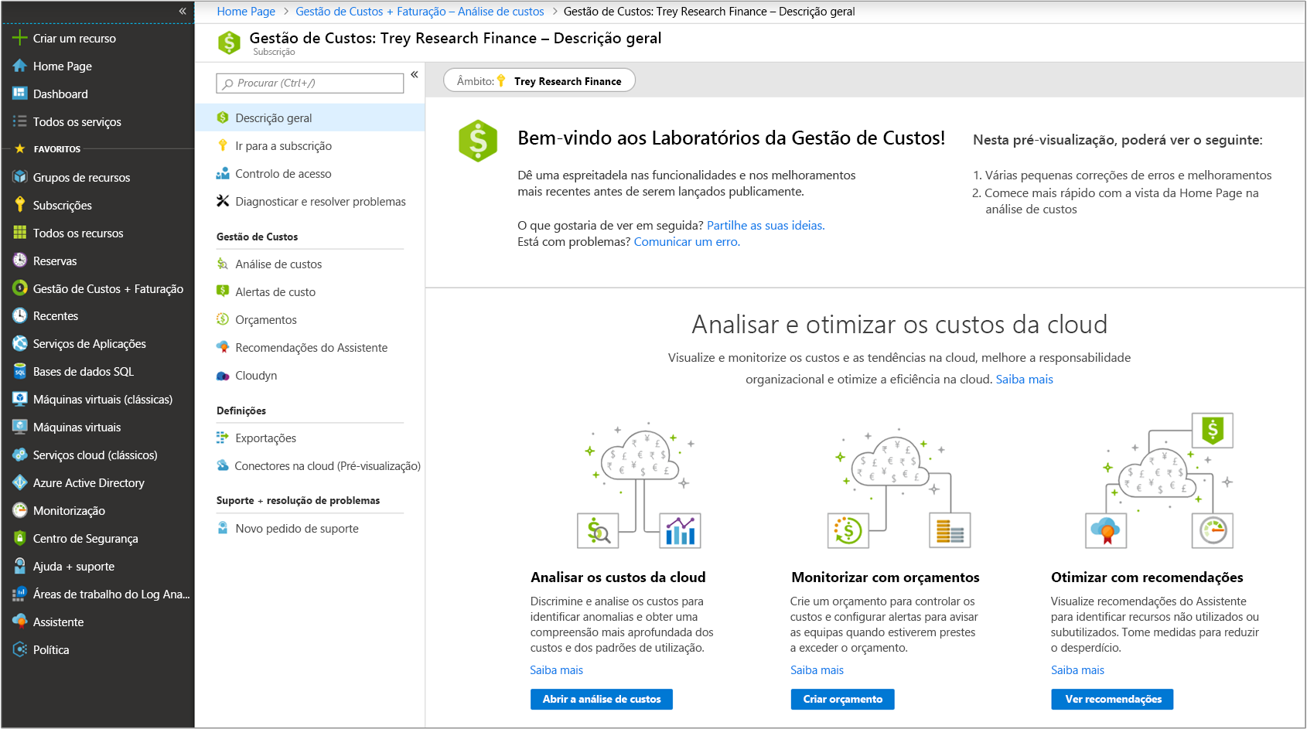Click the Todos os serviços list icon
This screenshot has width=1307, height=729.
click(20, 121)
